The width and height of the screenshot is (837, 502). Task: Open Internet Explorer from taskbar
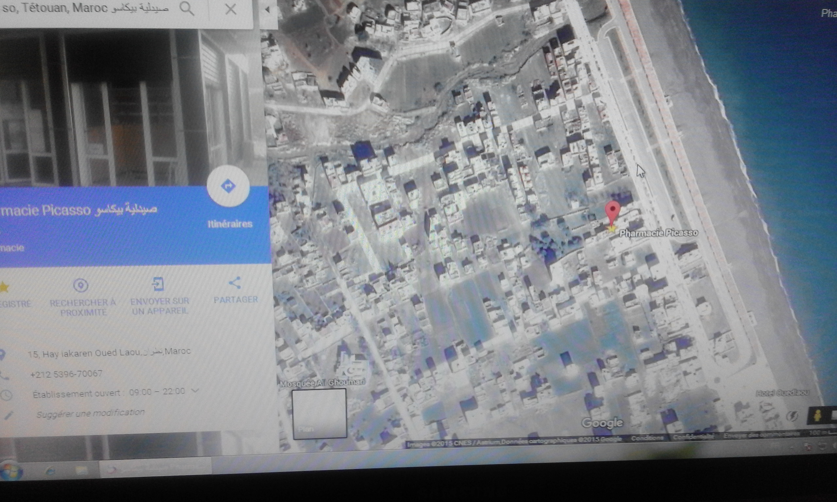click(50, 471)
